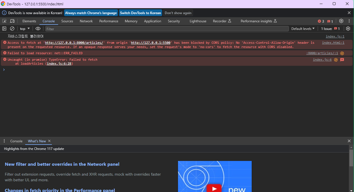
Task: Click the error icon on TypeError message
Action: 5,60
